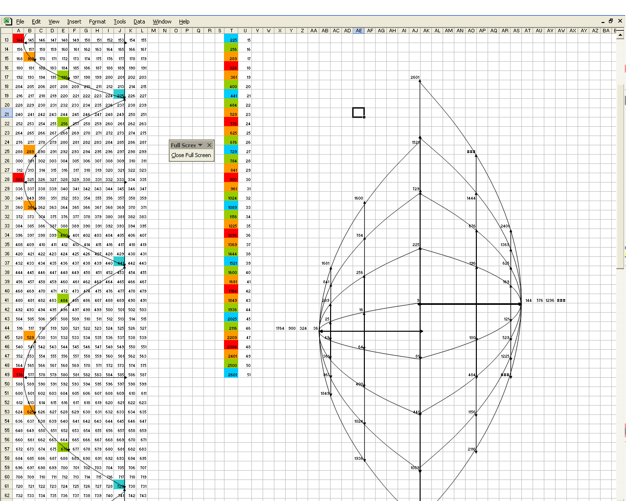Screen dimensions: 626x501
Task: Open the Edit menu
Action: (x=36, y=22)
